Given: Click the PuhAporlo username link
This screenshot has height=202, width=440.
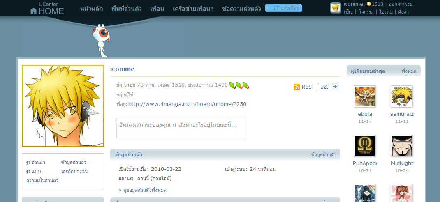Looking at the screenshot, I should (365, 163).
